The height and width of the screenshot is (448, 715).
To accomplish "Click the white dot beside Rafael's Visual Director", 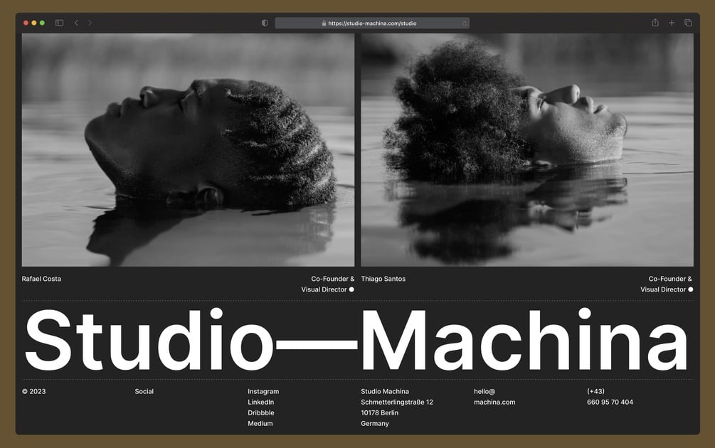I will point(351,289).
